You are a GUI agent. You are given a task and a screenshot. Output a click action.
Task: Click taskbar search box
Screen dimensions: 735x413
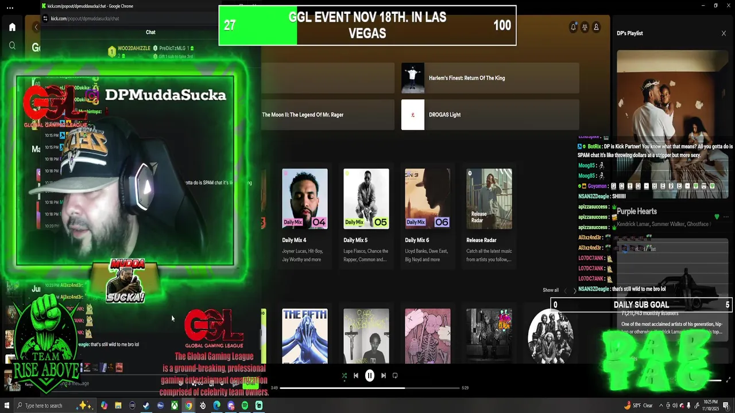[55, 406]
